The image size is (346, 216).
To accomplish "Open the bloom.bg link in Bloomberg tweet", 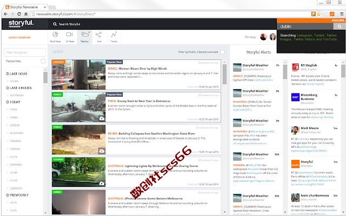I will 322,117.
